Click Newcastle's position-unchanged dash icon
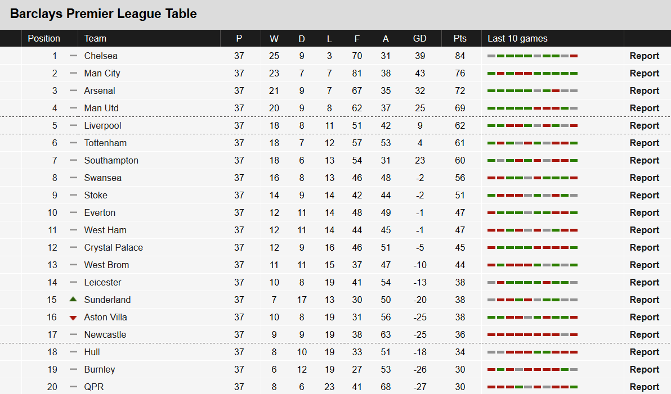 pyautogui.click(x=73, y=334)
